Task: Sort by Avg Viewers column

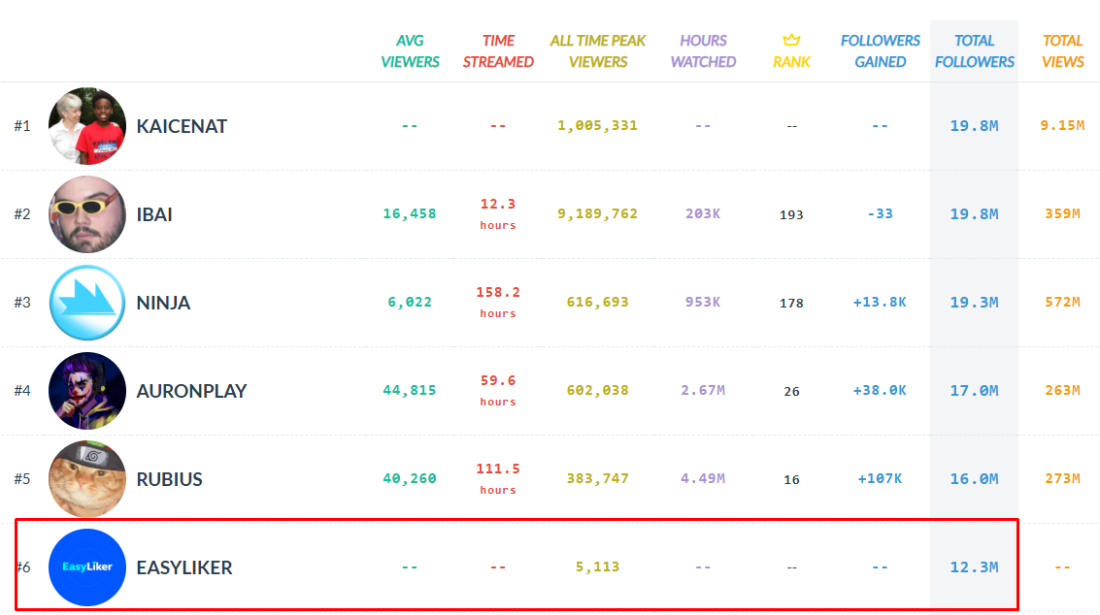Action: (x=410, y=51)
